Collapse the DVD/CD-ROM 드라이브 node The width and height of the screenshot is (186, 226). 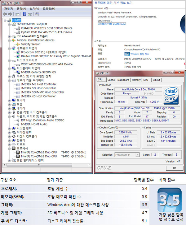coord(9,25)
